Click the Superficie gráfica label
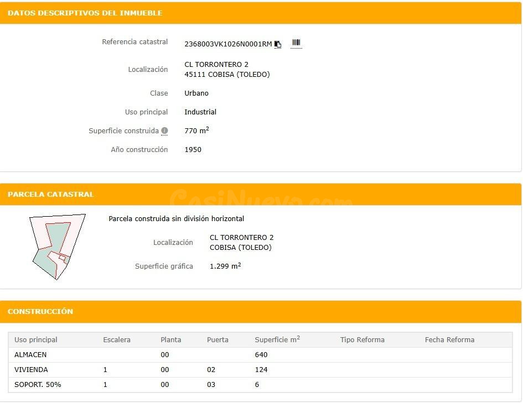 click(164, 266)
